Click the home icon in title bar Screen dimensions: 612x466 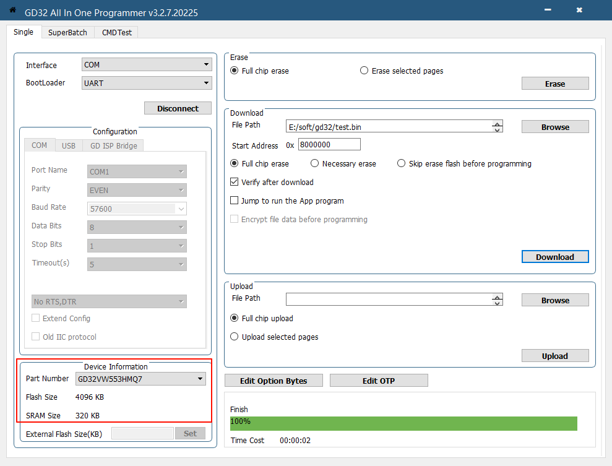(12, 10)
